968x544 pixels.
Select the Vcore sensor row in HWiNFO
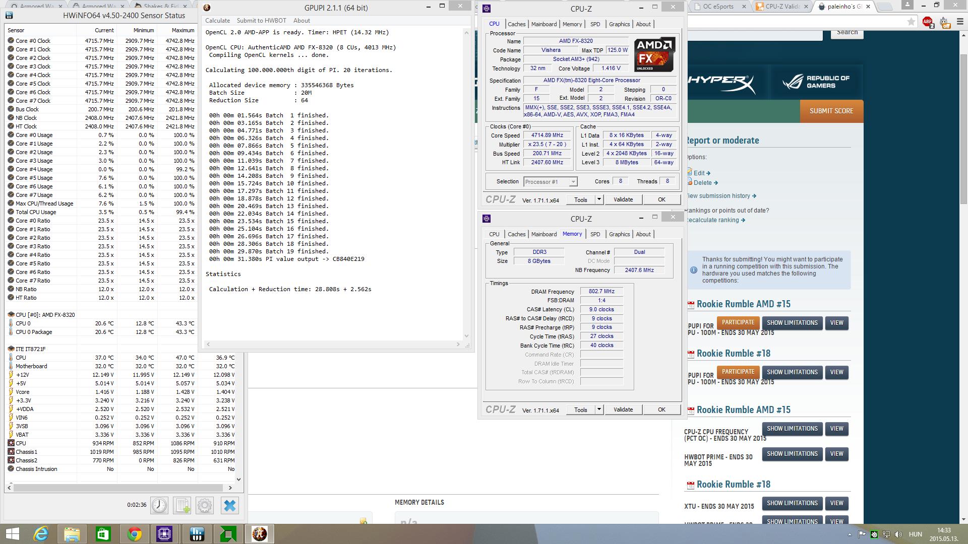pos(121,392)
